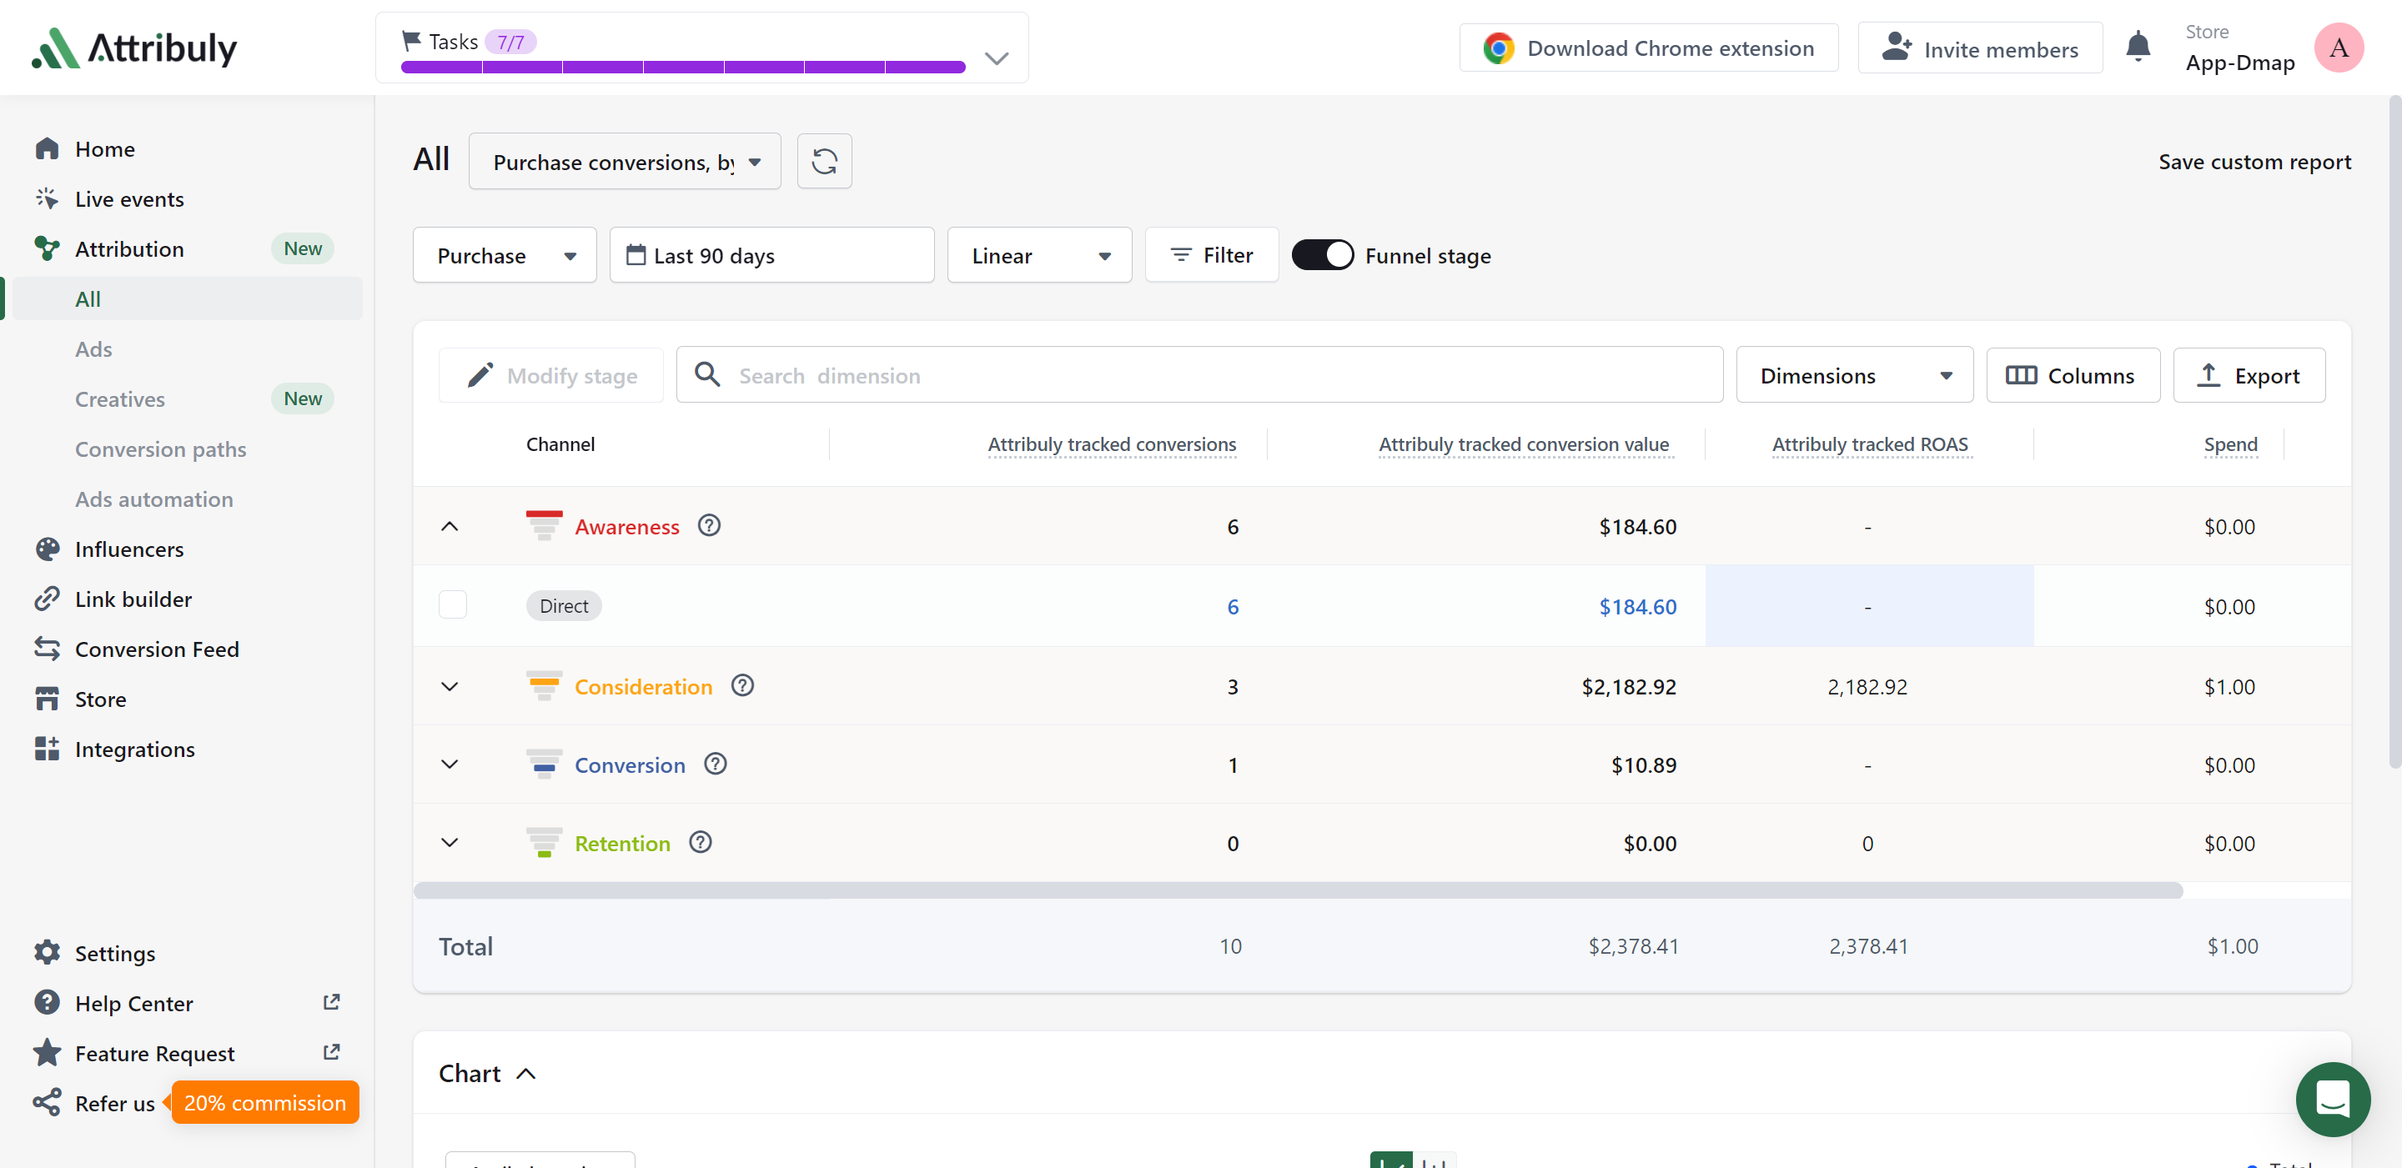Screen dimensions: 2402x1168
Task: Open the Linear attribution model dropdown
Action: coord(1038,256)
